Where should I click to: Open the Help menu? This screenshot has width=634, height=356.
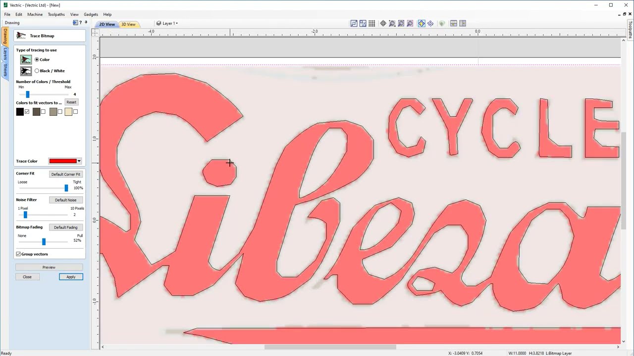107,14
